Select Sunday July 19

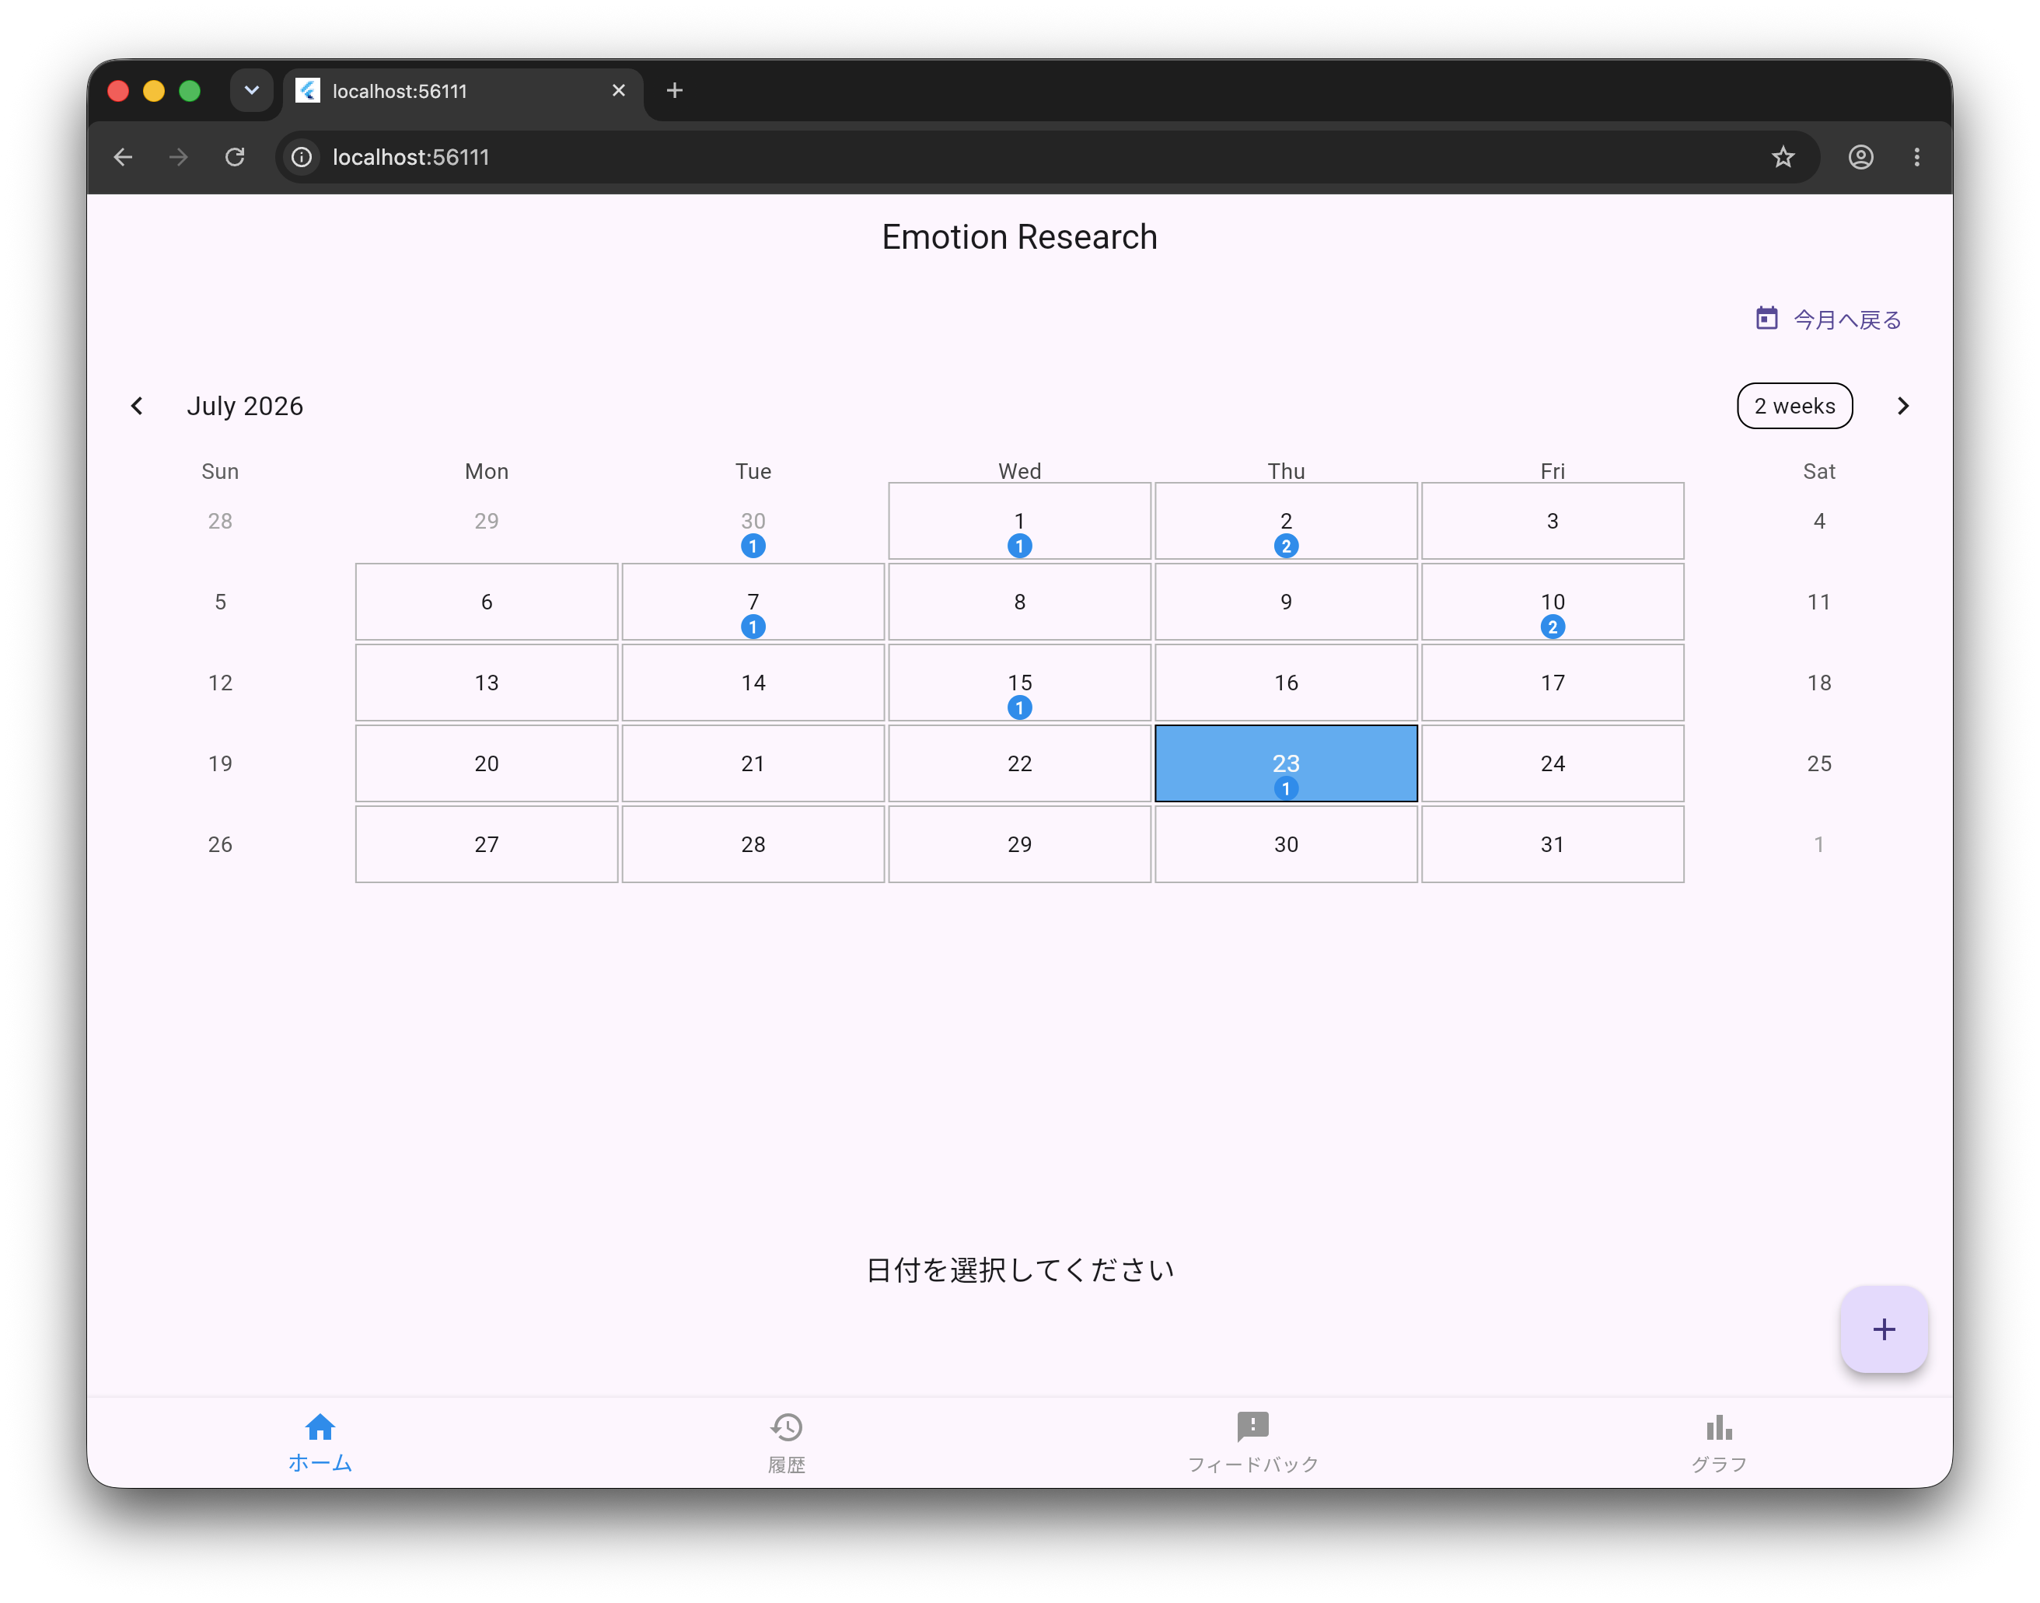point(219,763)
